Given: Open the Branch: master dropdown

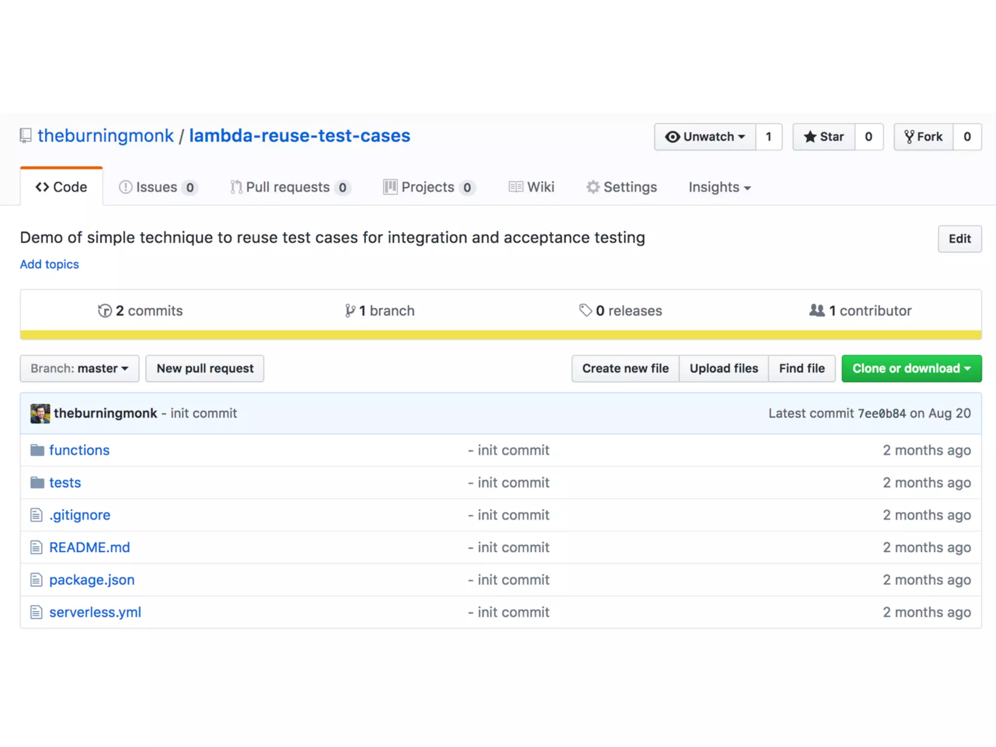Looking at the screenshot, I should click(79, 369).
